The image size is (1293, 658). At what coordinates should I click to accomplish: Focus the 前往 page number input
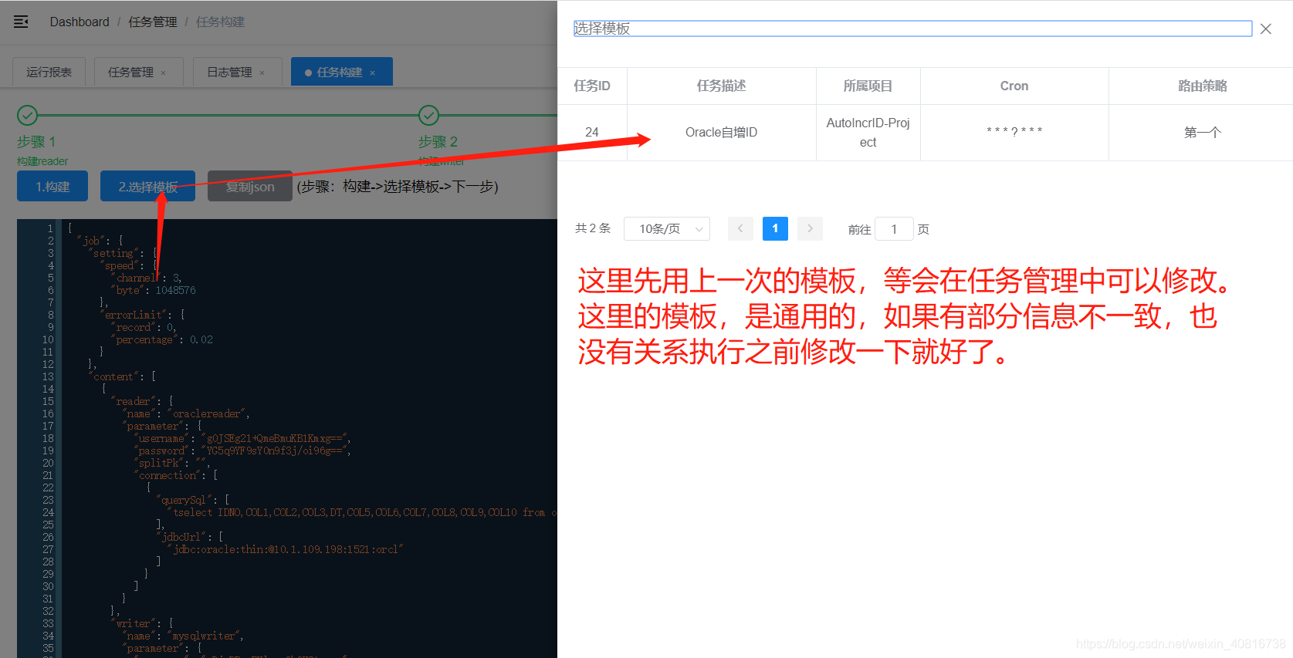[x=894, y=228]
